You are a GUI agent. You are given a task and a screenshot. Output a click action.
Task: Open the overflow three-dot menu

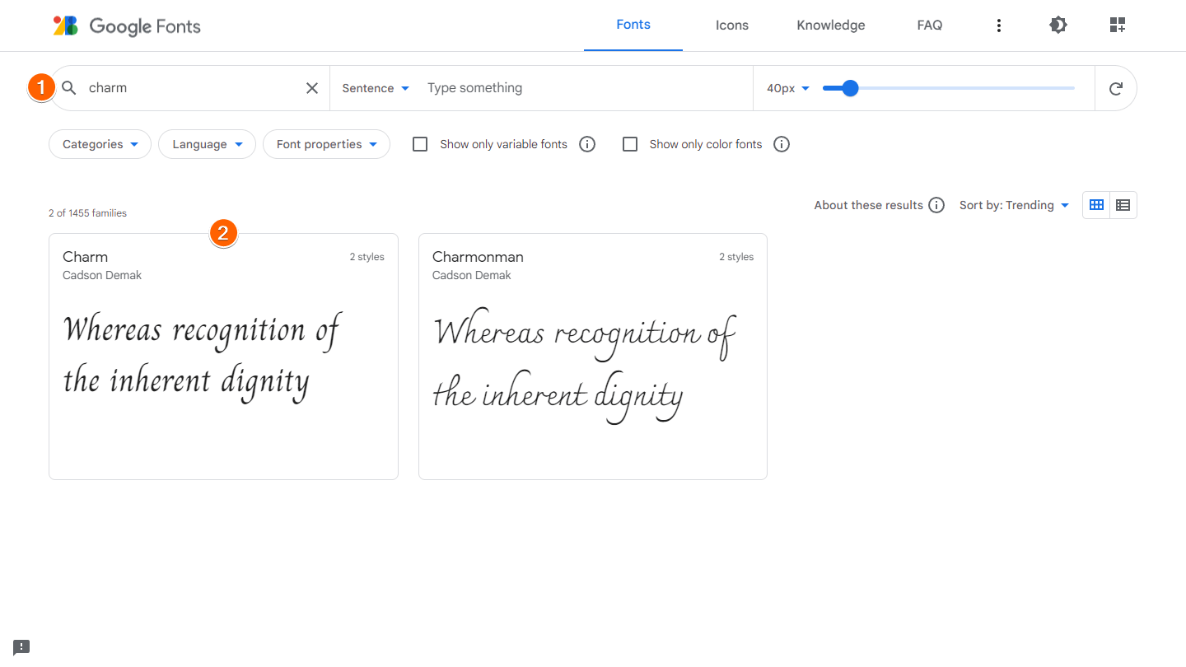coord(999,25)
